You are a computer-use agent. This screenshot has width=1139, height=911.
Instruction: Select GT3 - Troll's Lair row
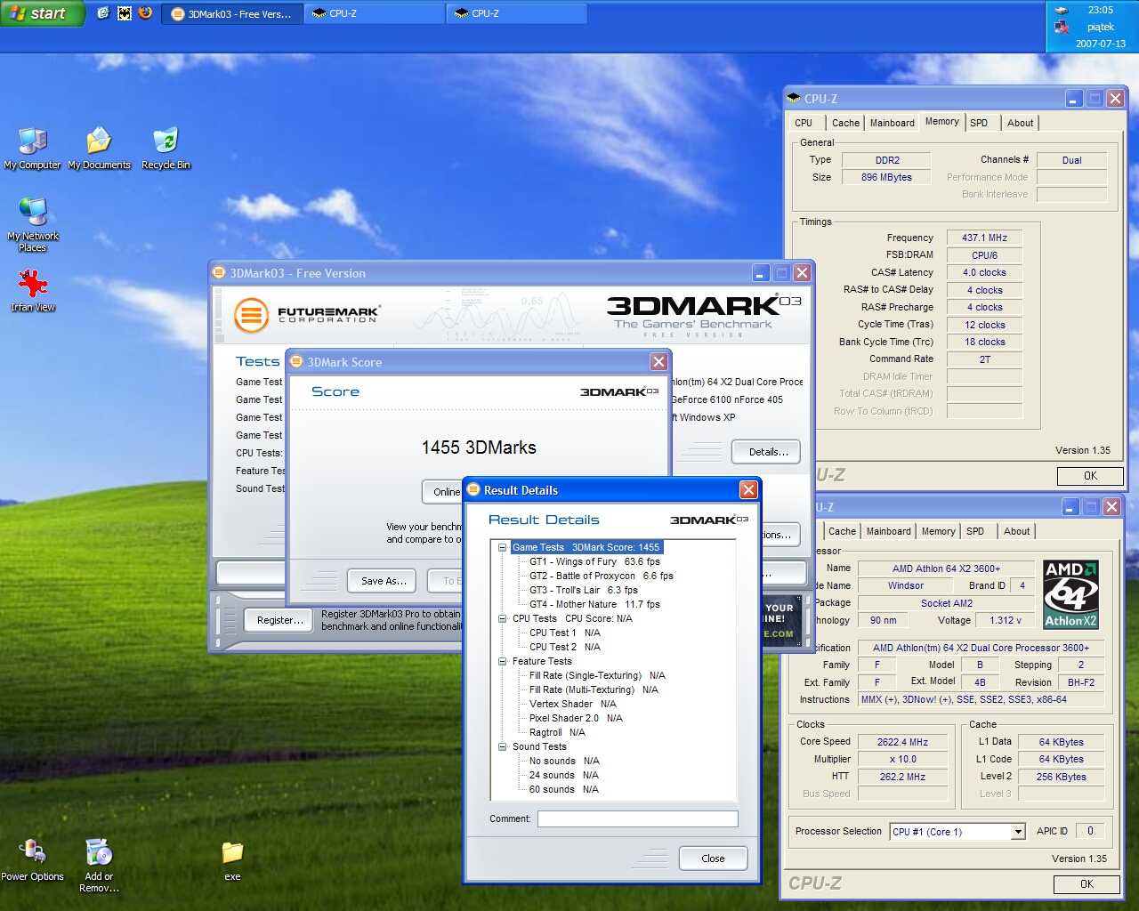click(x=584, y=590)
